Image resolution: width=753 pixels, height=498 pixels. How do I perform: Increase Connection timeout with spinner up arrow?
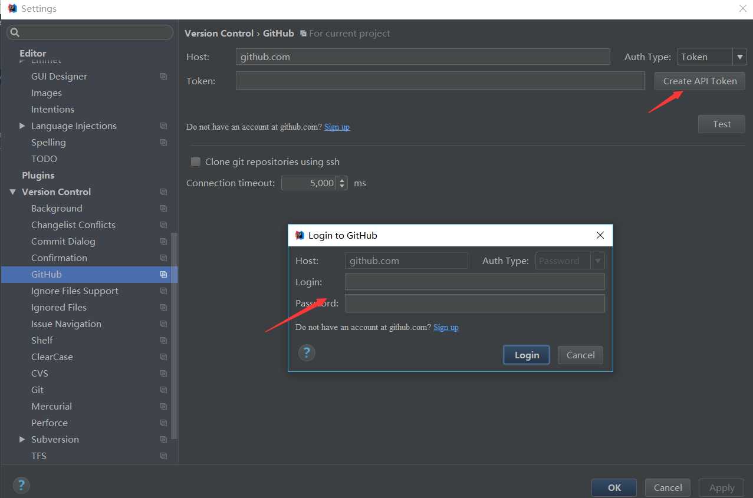coord(342,180)
